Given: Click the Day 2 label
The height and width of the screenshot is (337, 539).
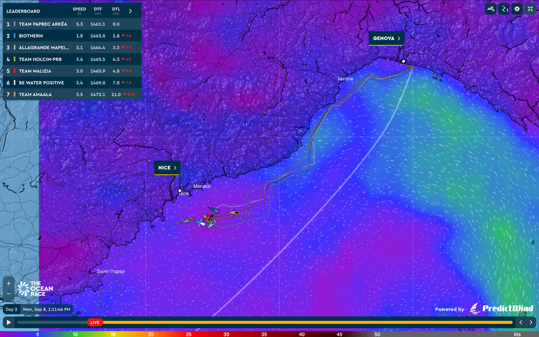Looking at the screenshot, I should coord(11,309).
